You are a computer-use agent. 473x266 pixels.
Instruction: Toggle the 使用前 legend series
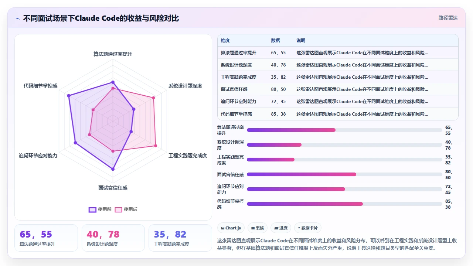point(100,209)
